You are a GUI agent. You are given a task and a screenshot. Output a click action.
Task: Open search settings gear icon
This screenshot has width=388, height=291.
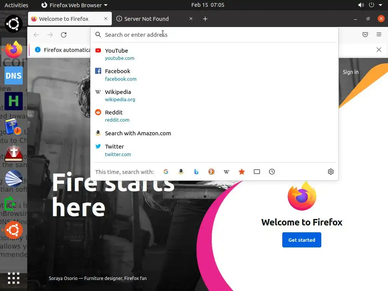click(330, 172)
